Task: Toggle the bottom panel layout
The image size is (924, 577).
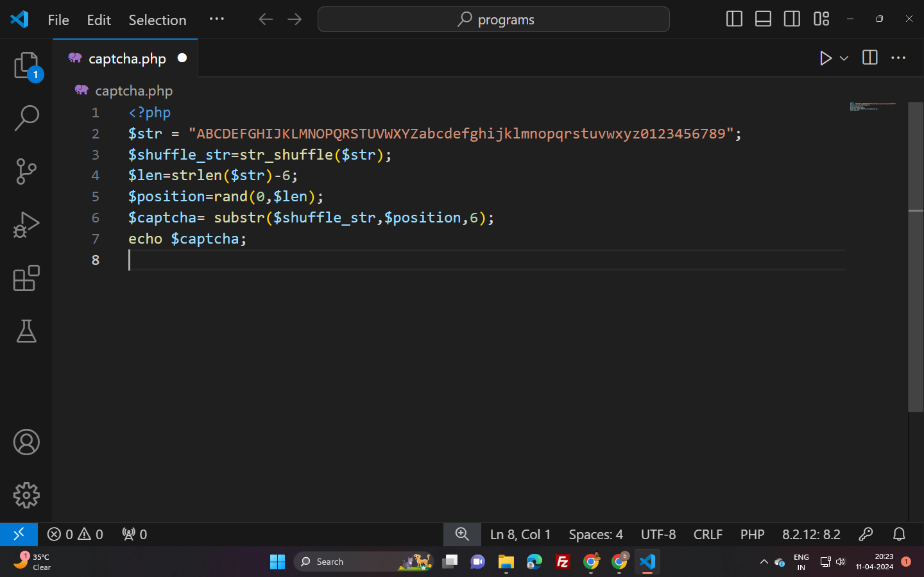Action: [763, 19]
